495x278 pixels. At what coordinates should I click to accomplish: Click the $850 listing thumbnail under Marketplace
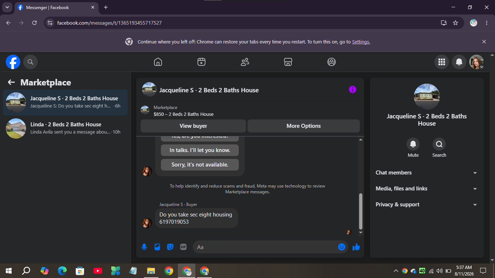[x=145, y=110]
